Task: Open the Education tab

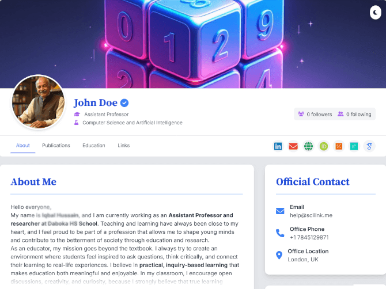Action: tap(94, 145)
